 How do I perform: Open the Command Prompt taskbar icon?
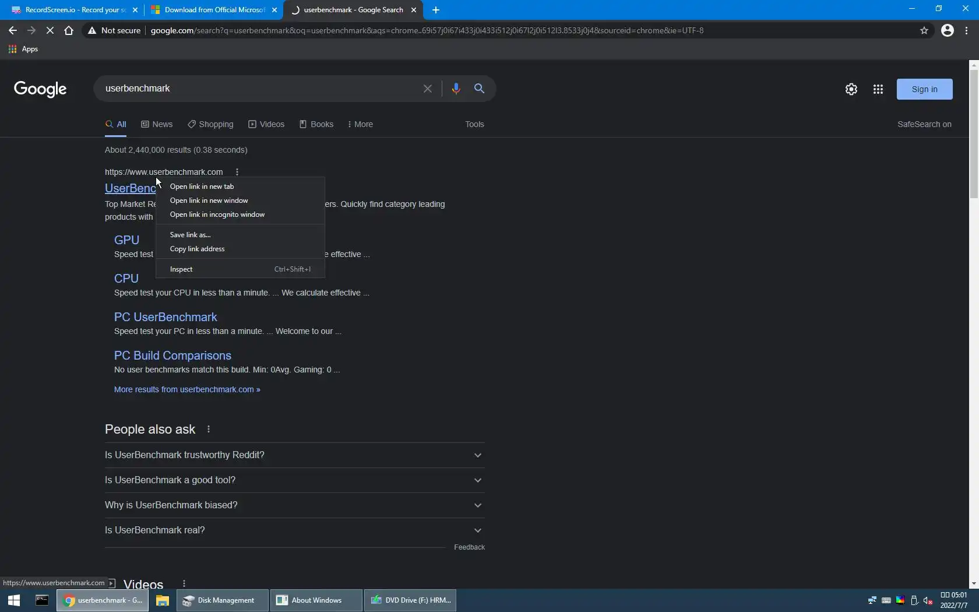[42, 600]
